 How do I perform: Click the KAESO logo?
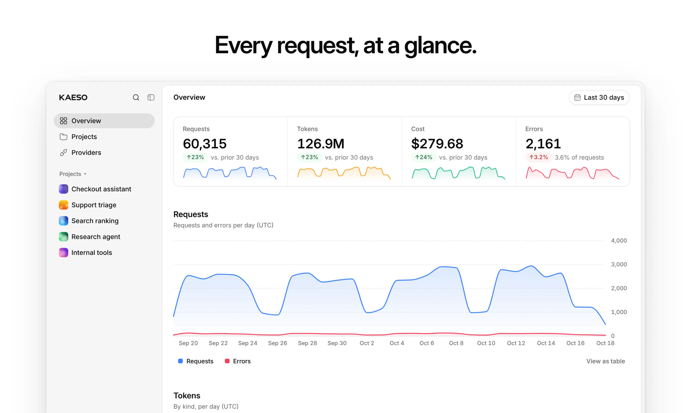[73, 97]
